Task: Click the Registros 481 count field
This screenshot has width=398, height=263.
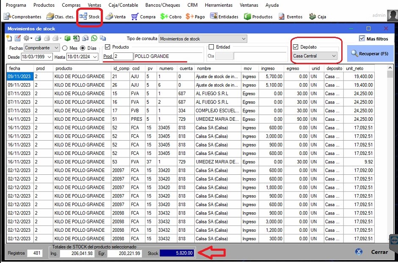Action: tap(35, 253)
